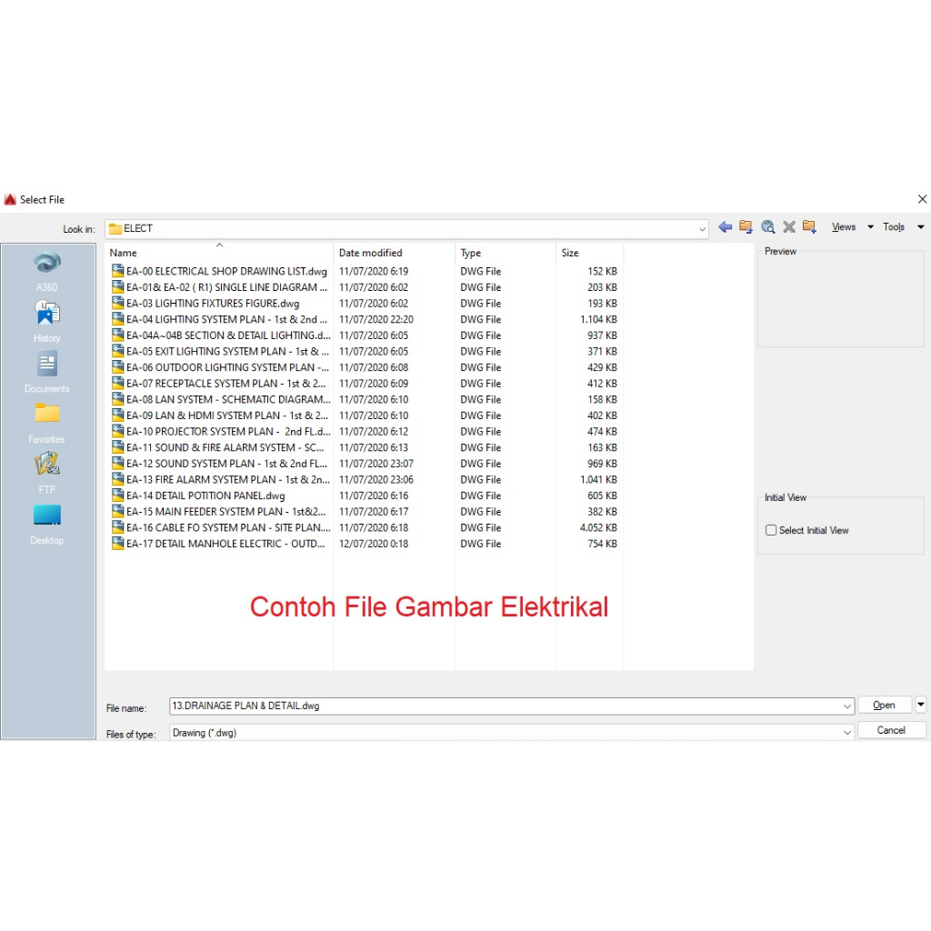This screenshot has width=931, height=931.
Task: Expand the Look in ELECT folder dropdown
Action: 702,229
